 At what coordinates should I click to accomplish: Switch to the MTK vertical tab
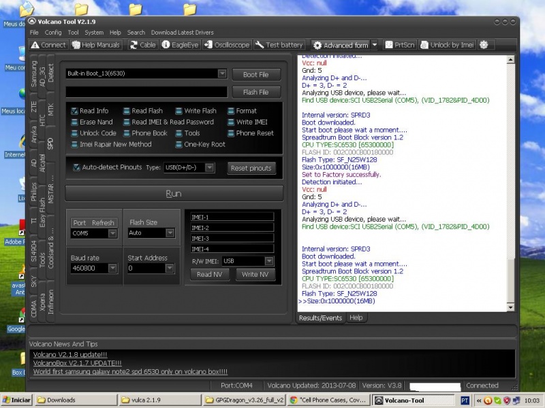tap(50, 110)
